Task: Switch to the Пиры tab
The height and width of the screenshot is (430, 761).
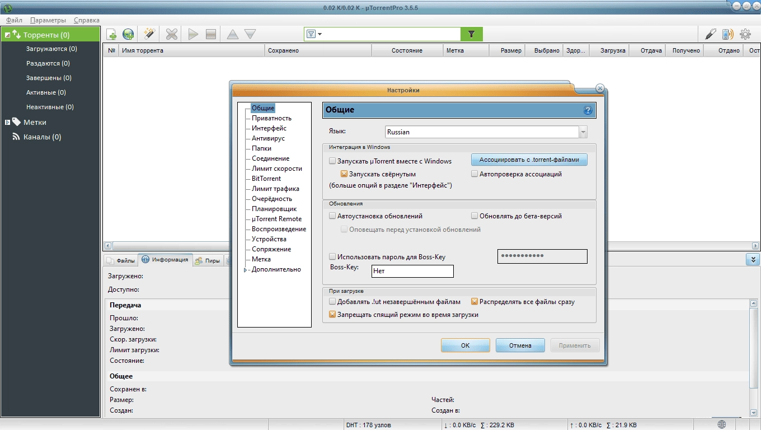Action: [208, 260]
